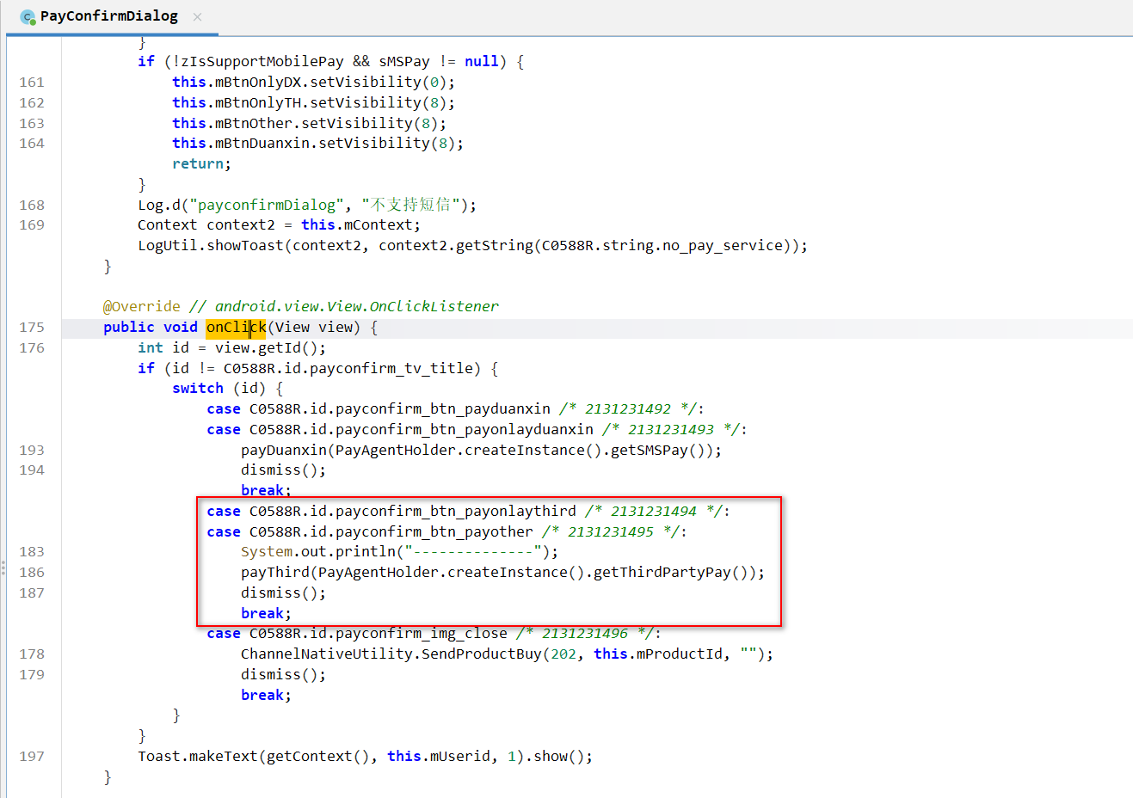Close the PayConfirmDialog tab
The image size is (1133, 798).
[x=197, y=16]
